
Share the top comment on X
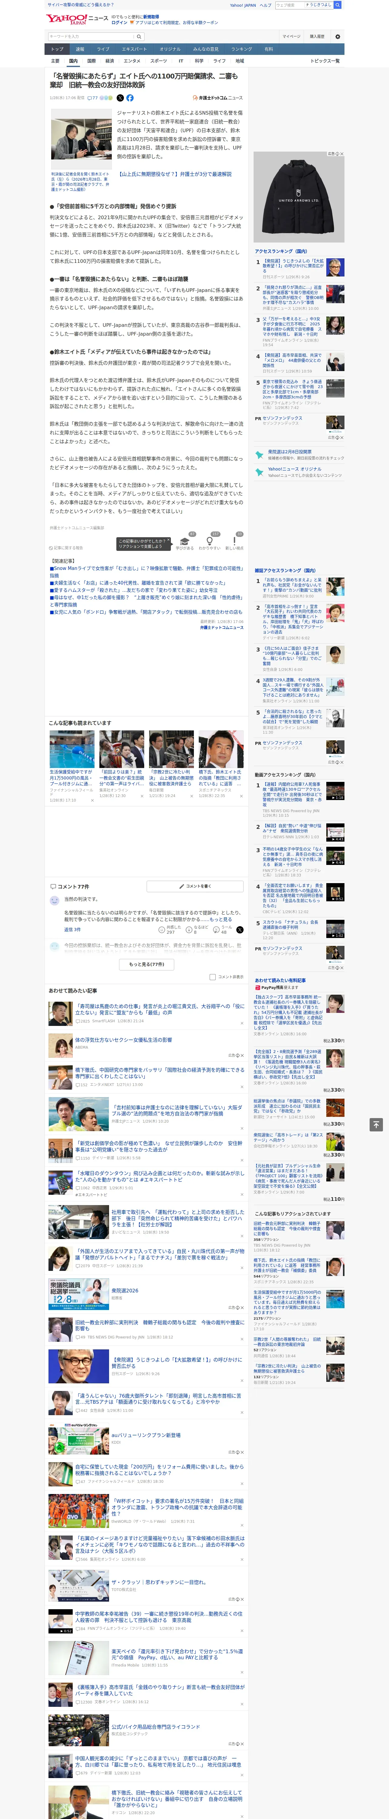tap(240, 930)
